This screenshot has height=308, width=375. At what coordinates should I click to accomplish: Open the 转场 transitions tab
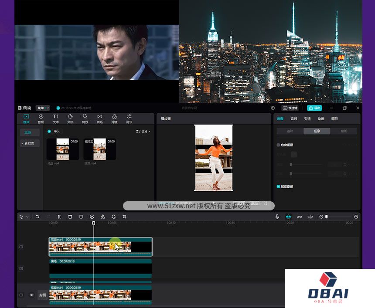[x=100, y=119]
